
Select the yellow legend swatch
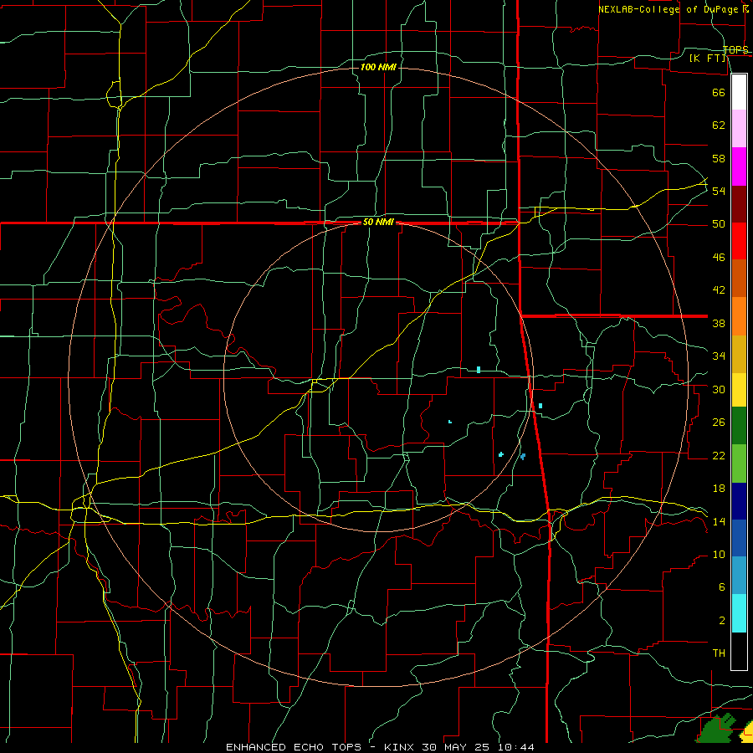coord(739,390)
